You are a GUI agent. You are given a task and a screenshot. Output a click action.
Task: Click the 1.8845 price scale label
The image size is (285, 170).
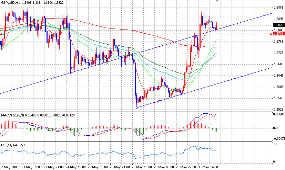(279, 19)
